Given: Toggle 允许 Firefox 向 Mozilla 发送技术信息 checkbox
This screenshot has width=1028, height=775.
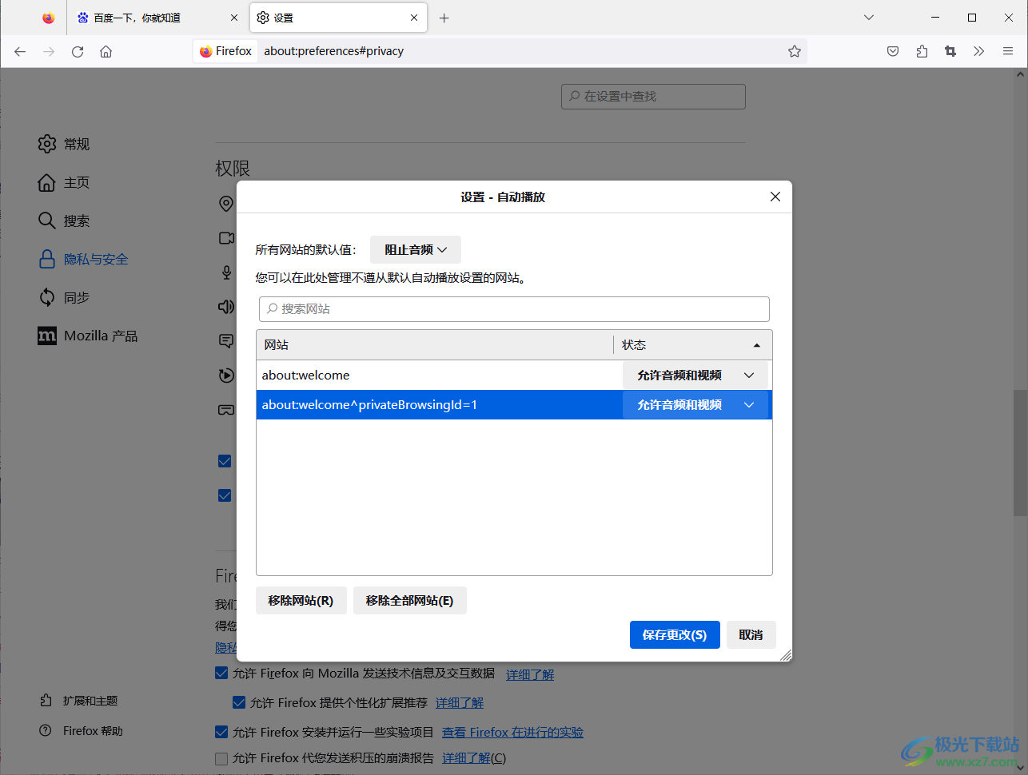Looking at the screenshot, I should coord(221,673).
